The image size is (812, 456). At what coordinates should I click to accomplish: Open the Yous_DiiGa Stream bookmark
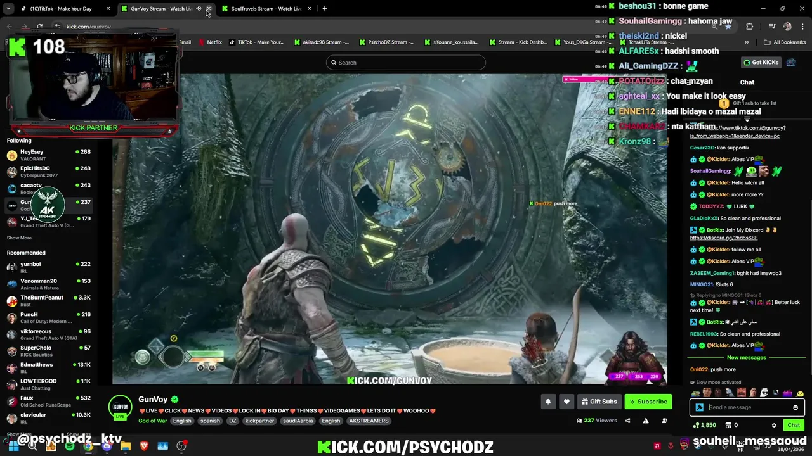point(584,42)
